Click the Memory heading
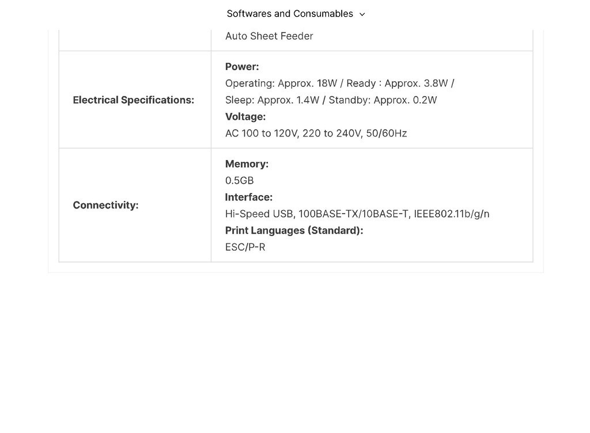590x433 pixels. (247, 164)
